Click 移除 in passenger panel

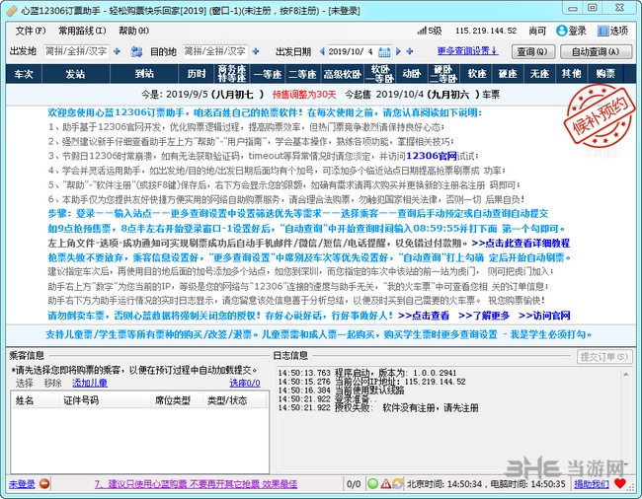[52, 383]
